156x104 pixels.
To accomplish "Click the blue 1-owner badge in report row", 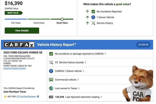I will pyautogui.click(x=51, y=71).
